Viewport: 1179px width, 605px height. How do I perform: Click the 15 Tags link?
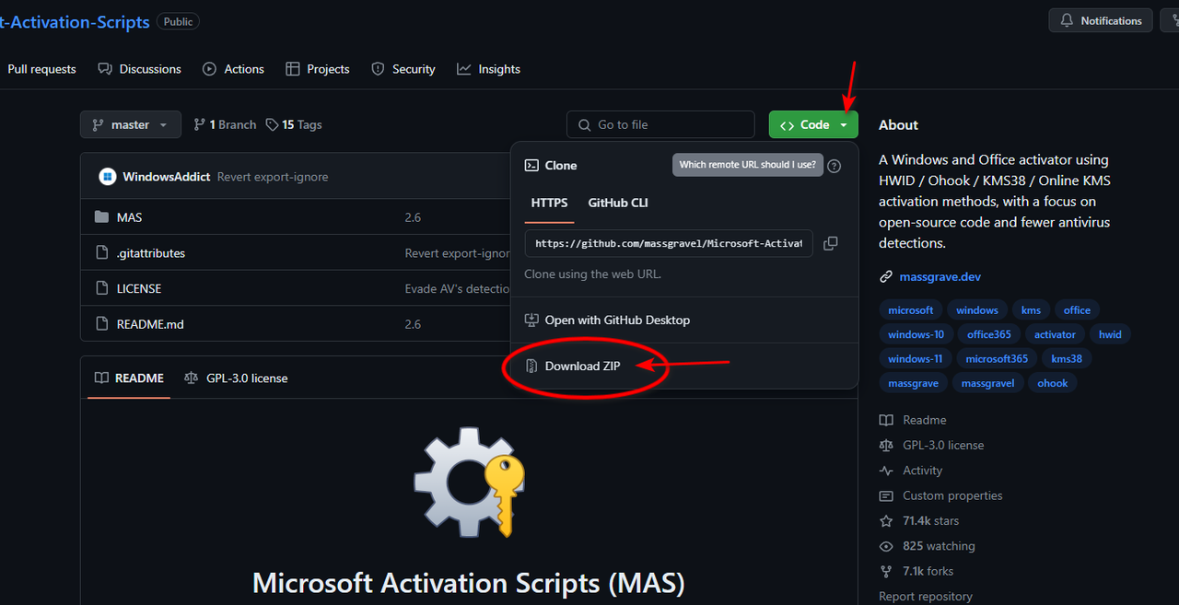pos(294,124)
